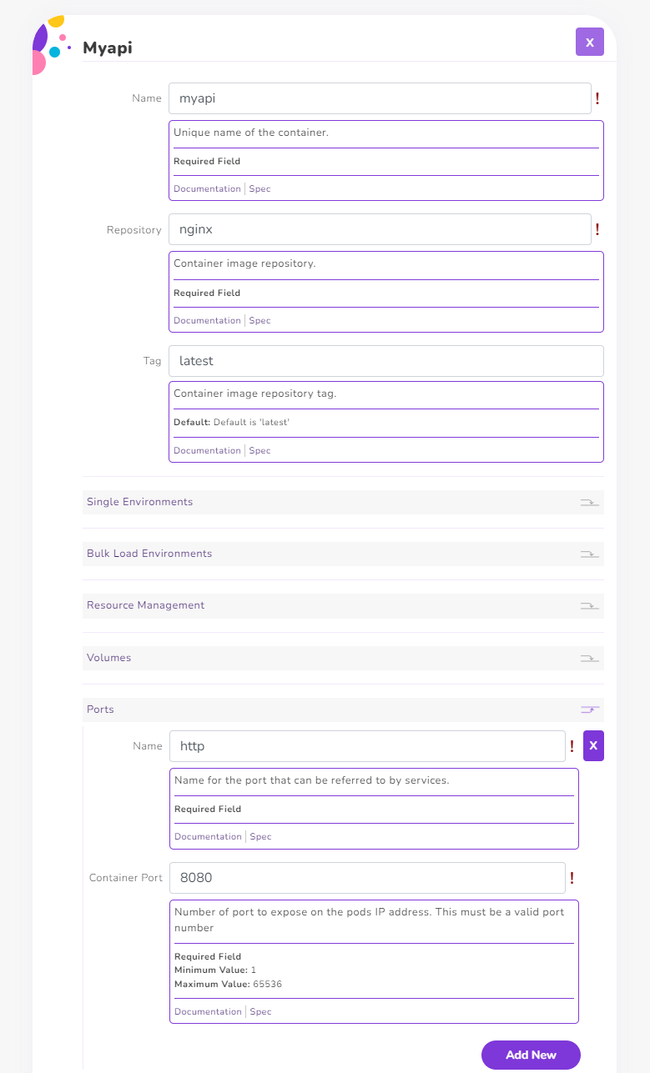Collapse Ports section arrow icon
Viewport: 650px width, 1073px height.
[x=590, y=710]
